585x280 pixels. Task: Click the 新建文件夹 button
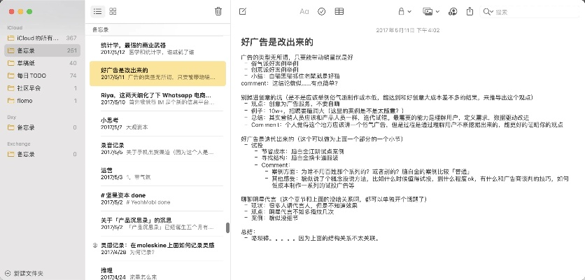point(28,272)
